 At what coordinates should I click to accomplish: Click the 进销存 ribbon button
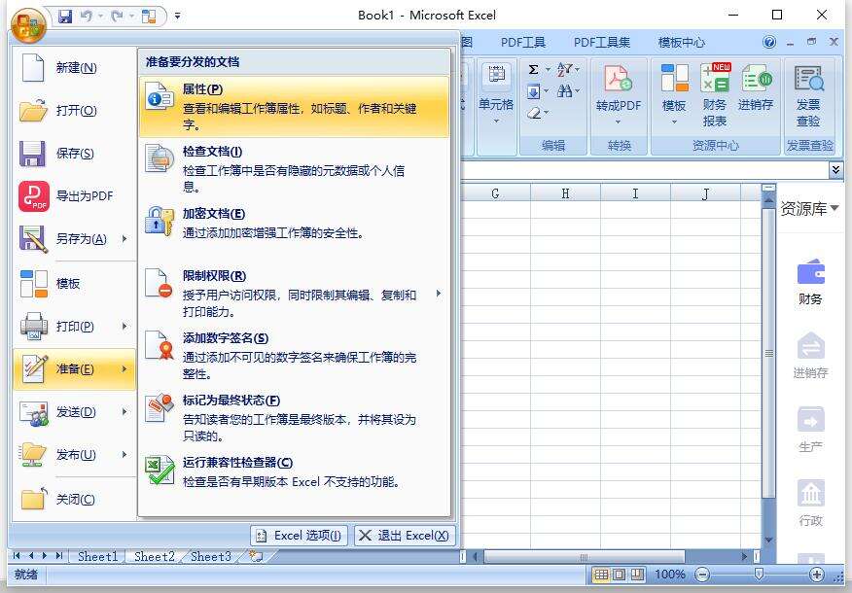(x=756, y=87)
